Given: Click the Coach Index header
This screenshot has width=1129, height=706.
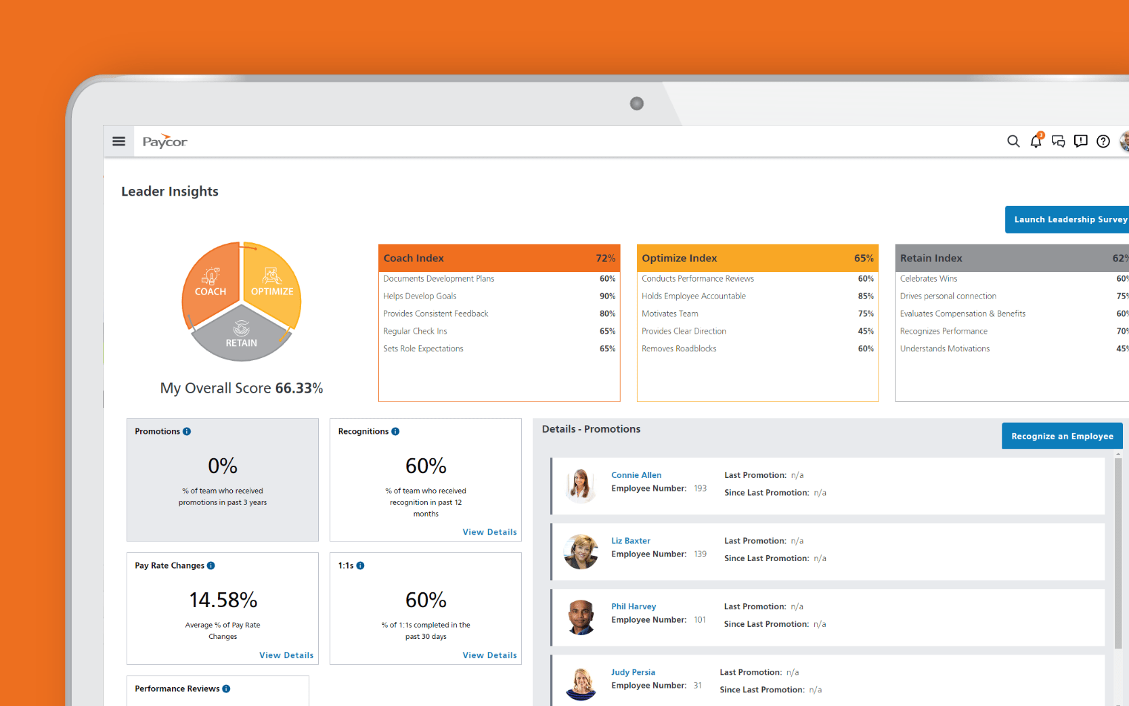Looking at the screenshot, I should [500, 258].
